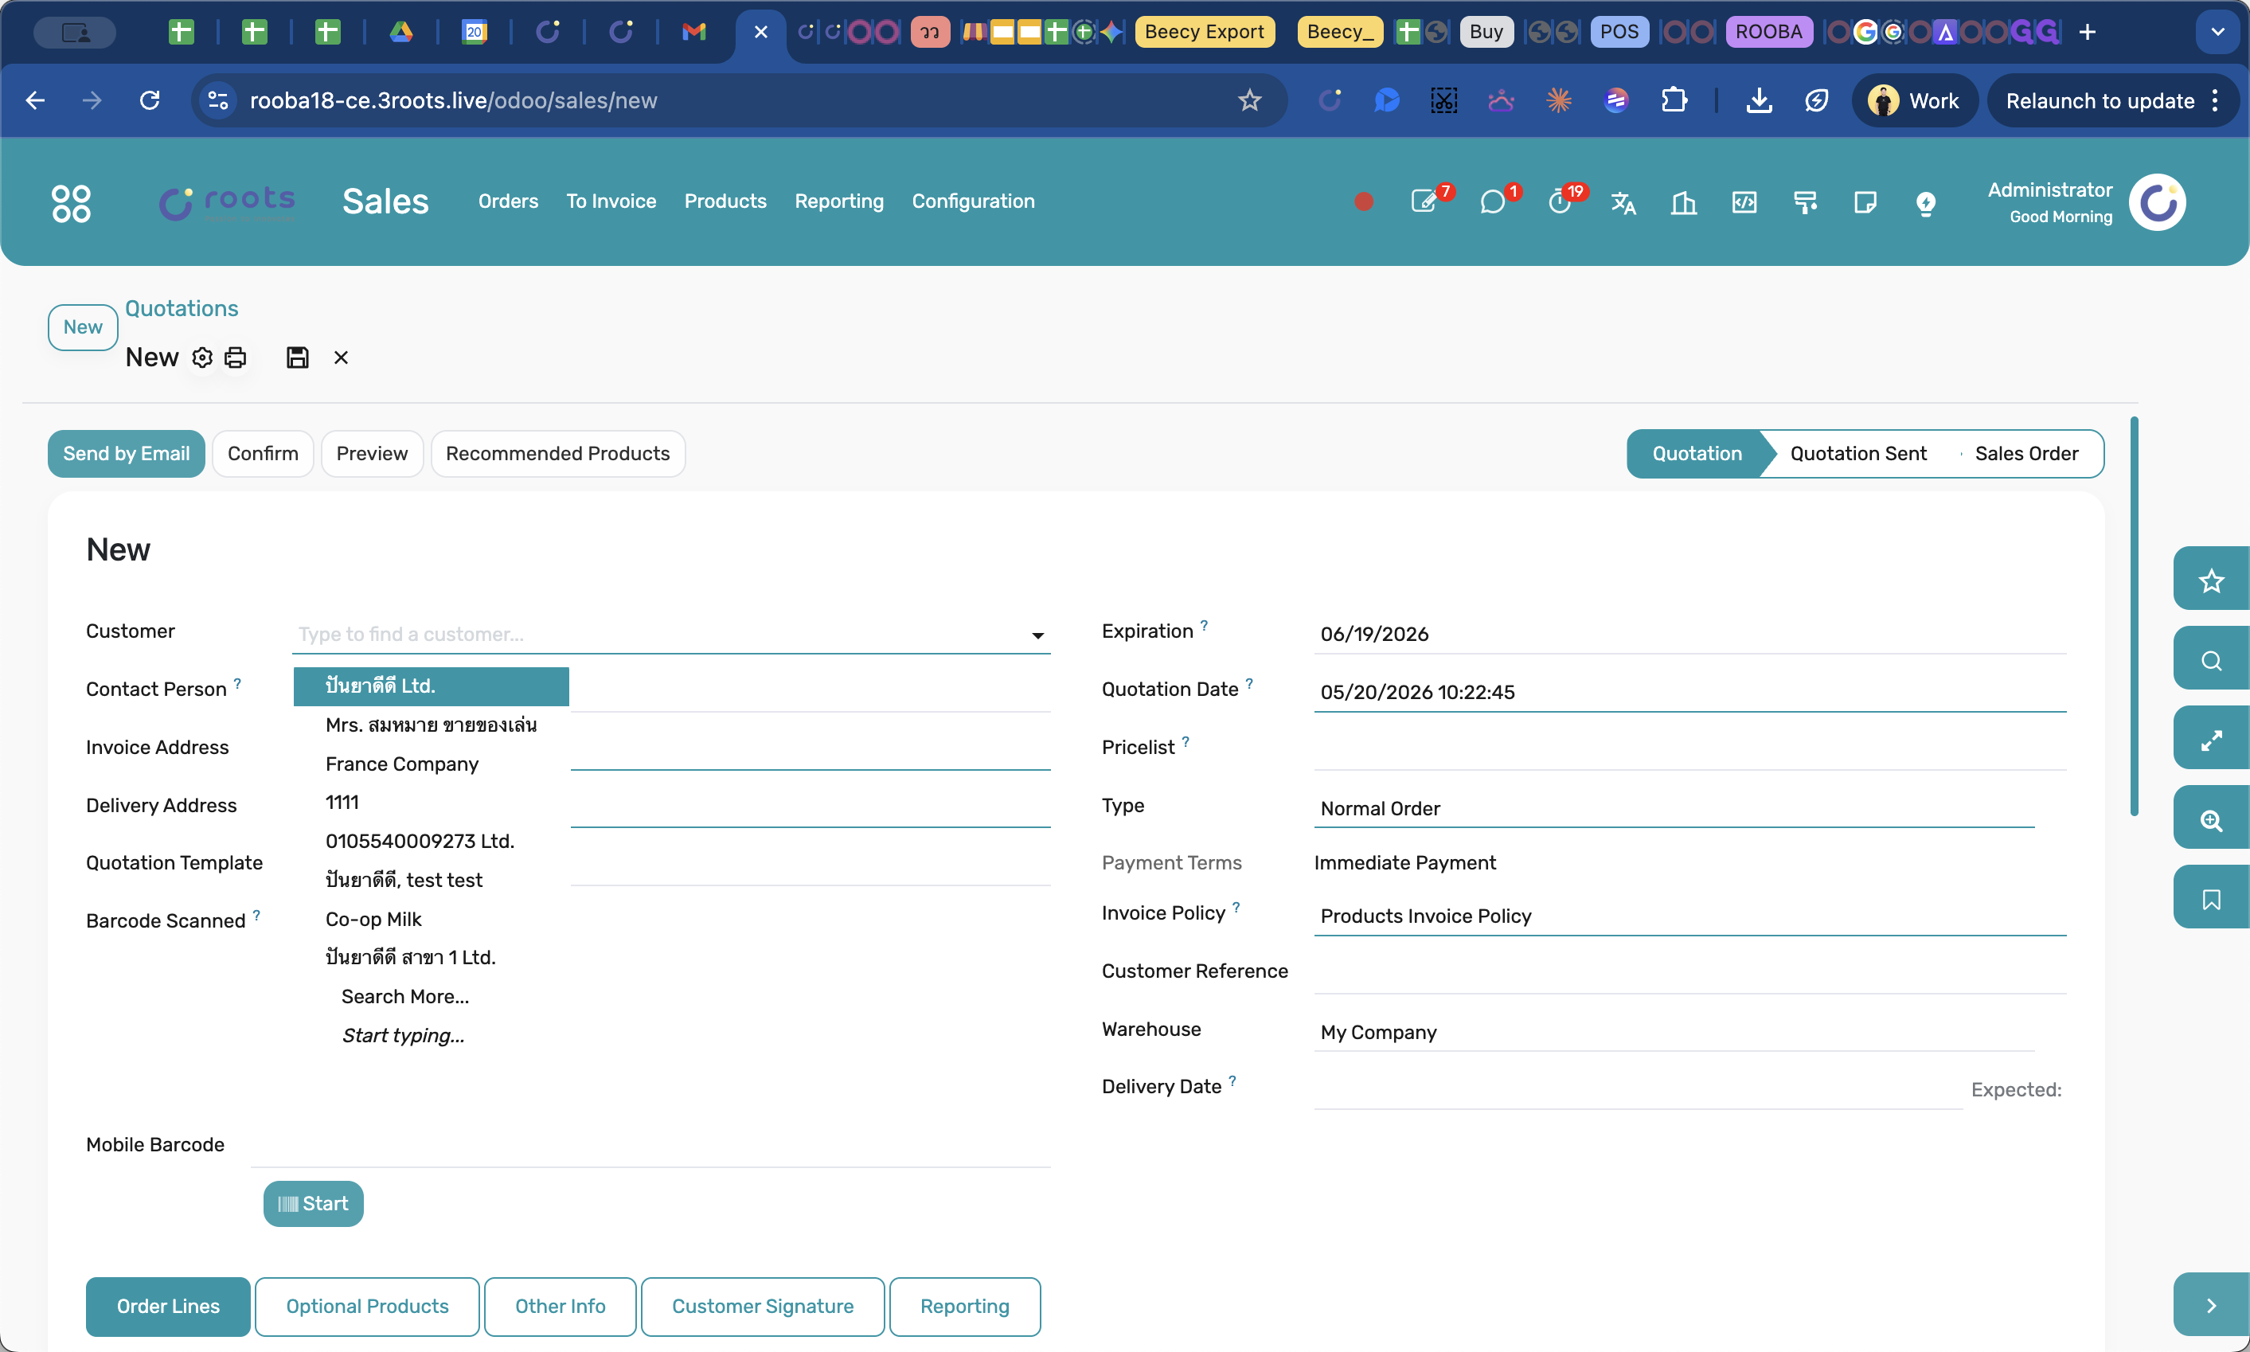Open the Invoice Policy selection field
This screenshot has width=2250, height=1352.
[1689, 916]
